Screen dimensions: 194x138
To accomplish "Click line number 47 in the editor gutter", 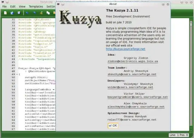I will click(13, 68).
